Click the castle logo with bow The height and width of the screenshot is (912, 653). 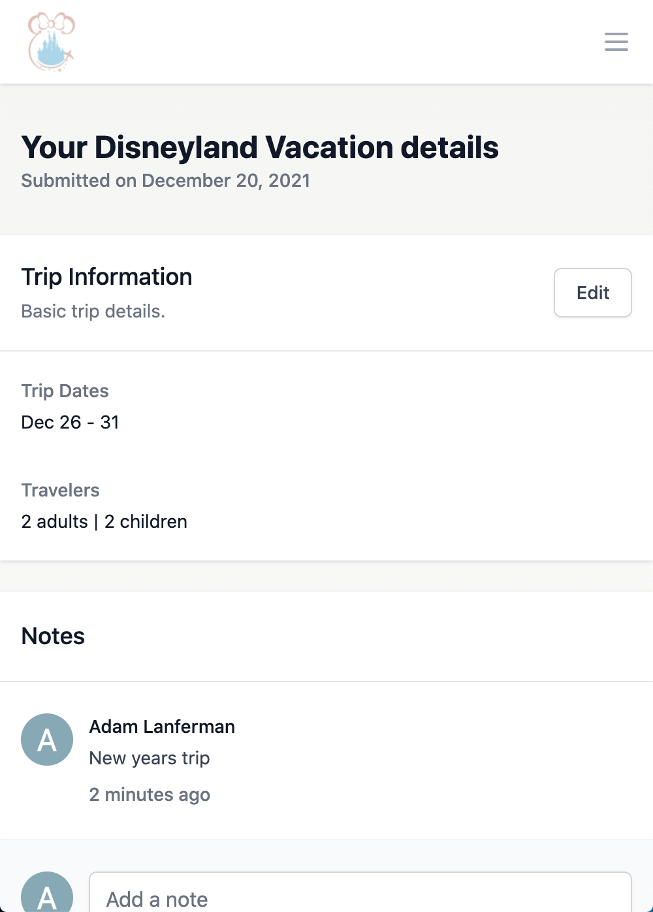click(x=52, y=42)
